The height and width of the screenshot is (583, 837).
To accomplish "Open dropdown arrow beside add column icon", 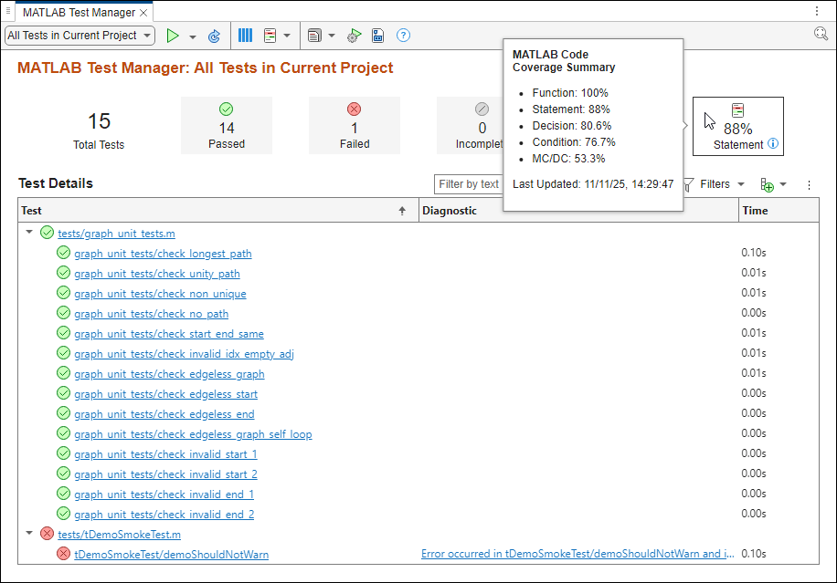I will (783, 184).
